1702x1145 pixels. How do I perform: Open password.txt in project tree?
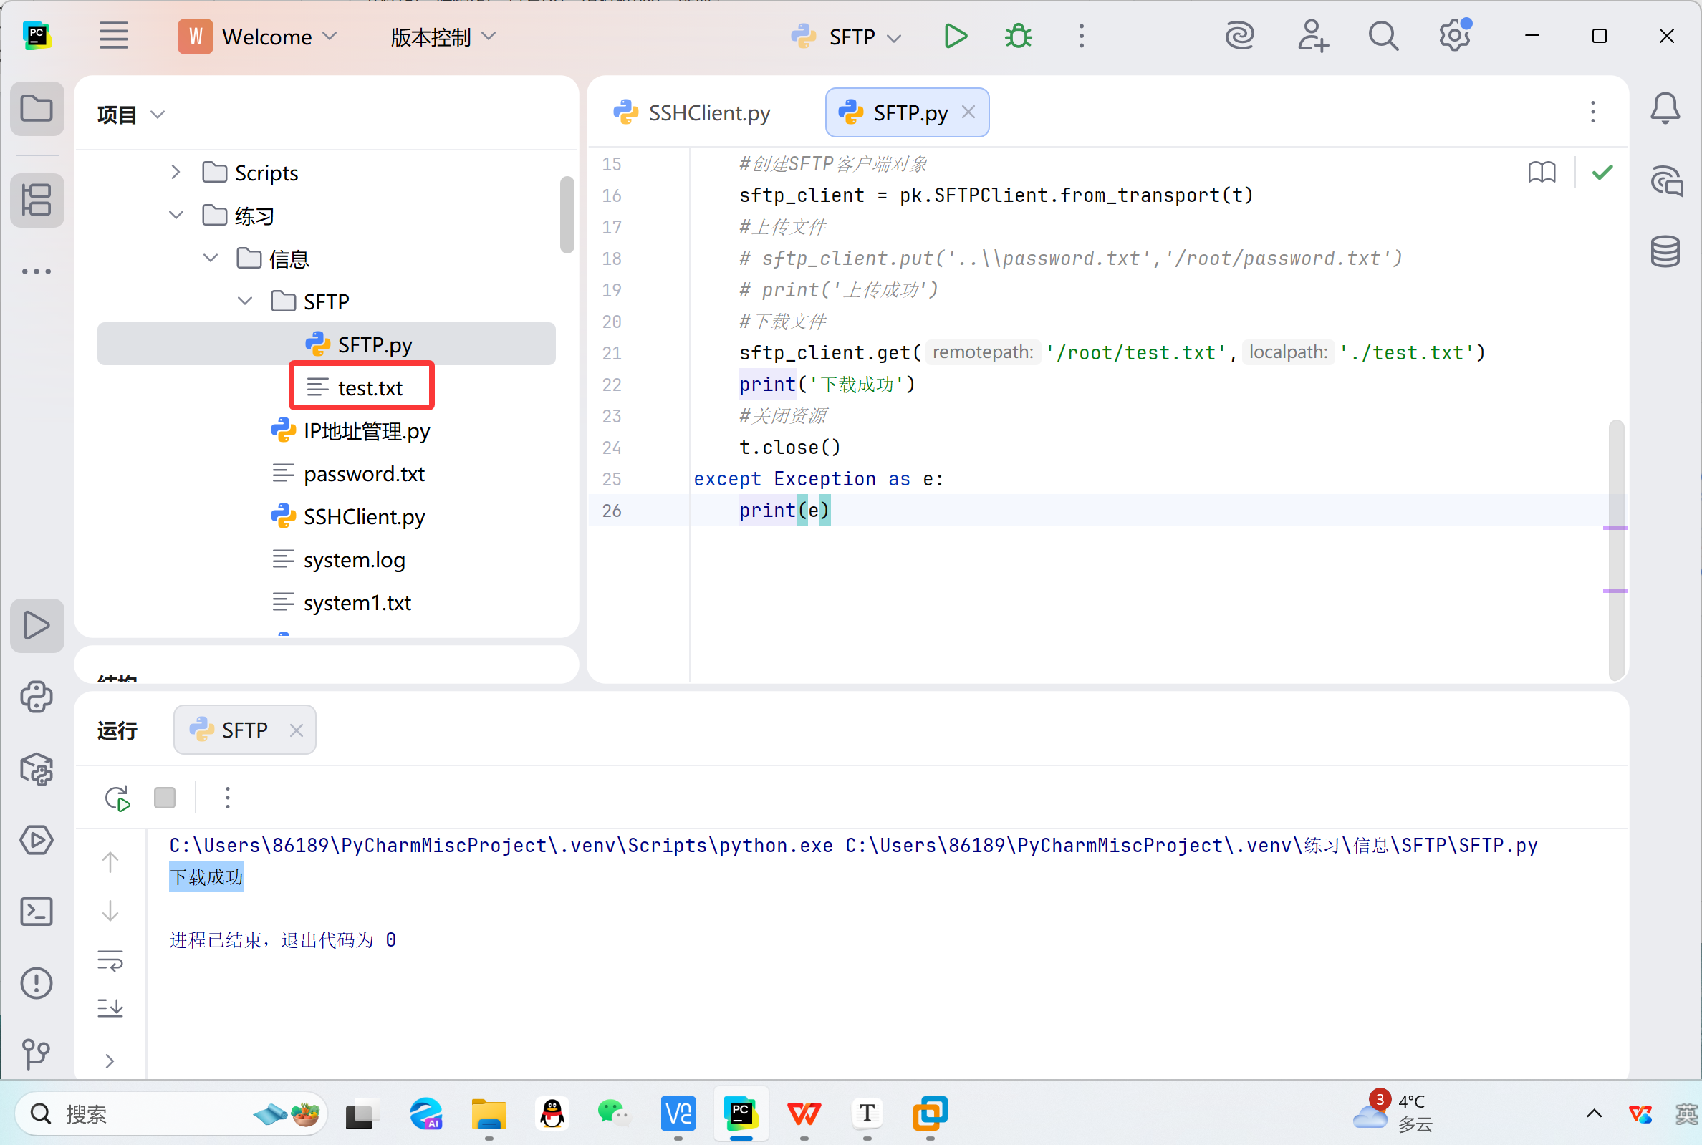(x=364, y=474)
